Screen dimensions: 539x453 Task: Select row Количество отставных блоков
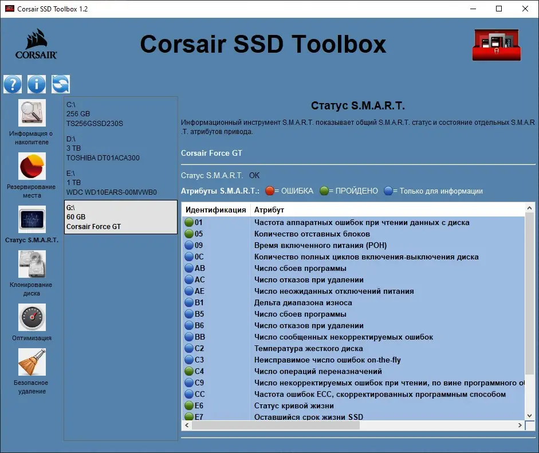tap(353, 234)
